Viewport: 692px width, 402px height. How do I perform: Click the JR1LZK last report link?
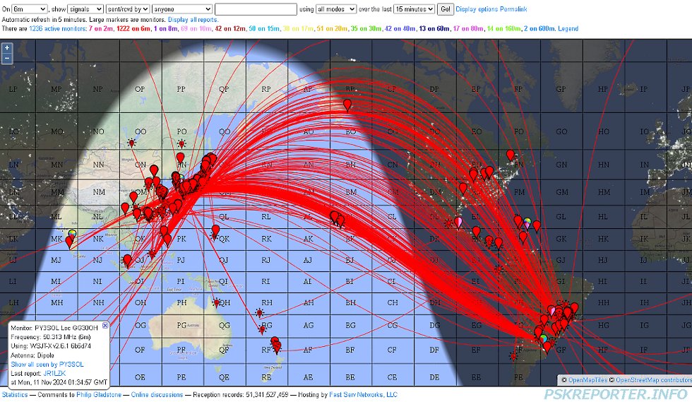click(54, 373)
